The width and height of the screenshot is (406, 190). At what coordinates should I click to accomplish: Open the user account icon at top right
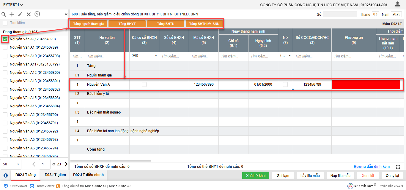[x=397, y=4]
